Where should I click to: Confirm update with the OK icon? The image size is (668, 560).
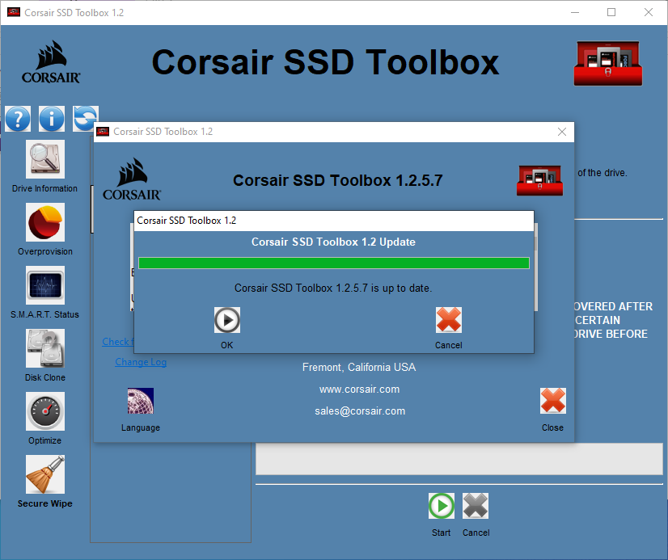click(226, 320)
